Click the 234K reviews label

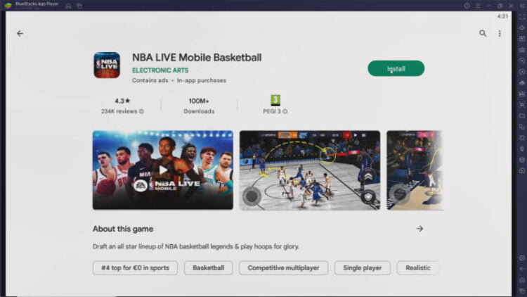(119, 111)
